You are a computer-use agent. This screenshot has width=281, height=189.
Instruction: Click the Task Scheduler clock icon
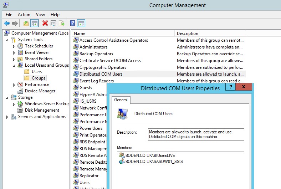coord(20,46)
